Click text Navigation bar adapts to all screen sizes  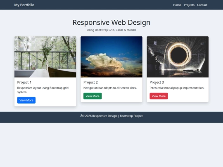point(110,88)
